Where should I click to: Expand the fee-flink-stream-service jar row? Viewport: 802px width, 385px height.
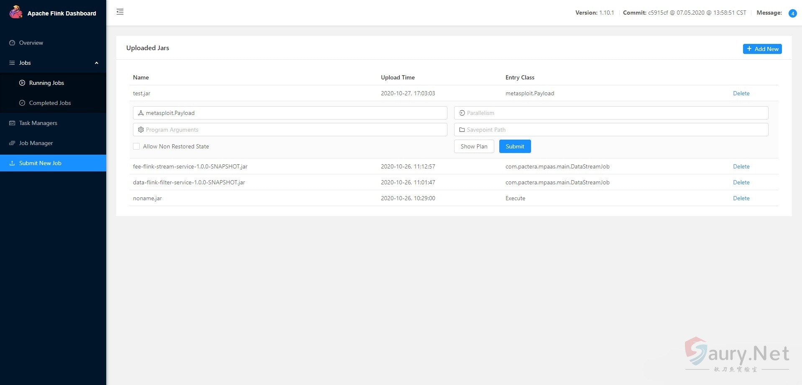coord(190,166)
